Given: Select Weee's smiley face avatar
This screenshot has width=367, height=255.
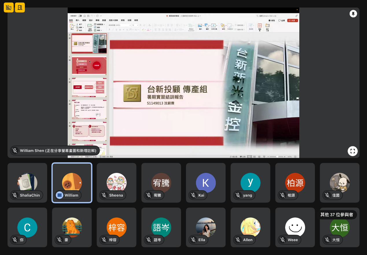Looking at the screenshot, I should coord(295,227).
